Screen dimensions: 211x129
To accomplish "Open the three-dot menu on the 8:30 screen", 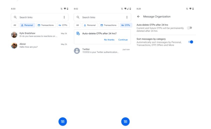I will point(64,17).
